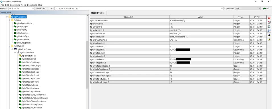272x109 pixels.
Task: Click the 'LAB-HA' value cell
Action: (201, 40)
